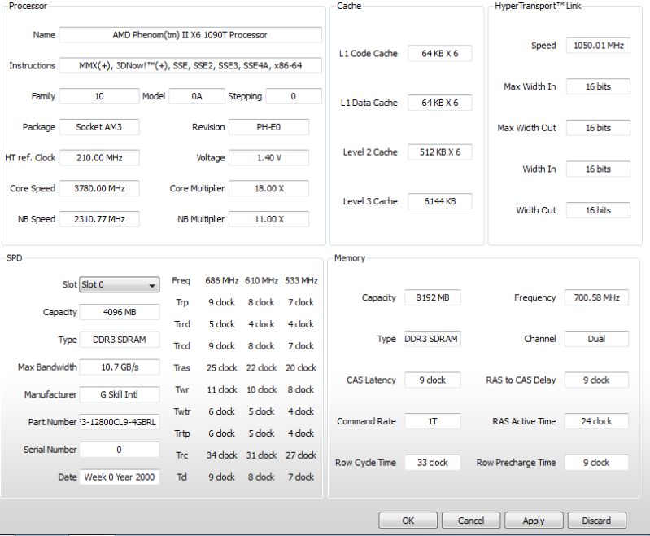Click the Date Week 0 Year 2000 field

click(120, 477)
